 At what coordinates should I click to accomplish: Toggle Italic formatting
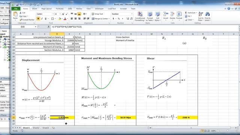click(x=42, y=19)
